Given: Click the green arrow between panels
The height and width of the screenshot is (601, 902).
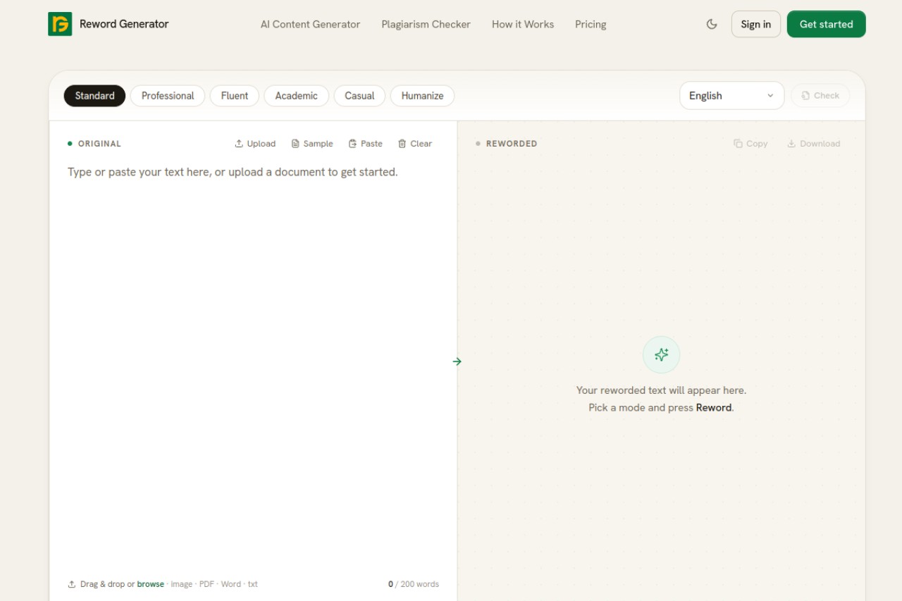Looking at the screenshot, I should [x=457, y=361].
